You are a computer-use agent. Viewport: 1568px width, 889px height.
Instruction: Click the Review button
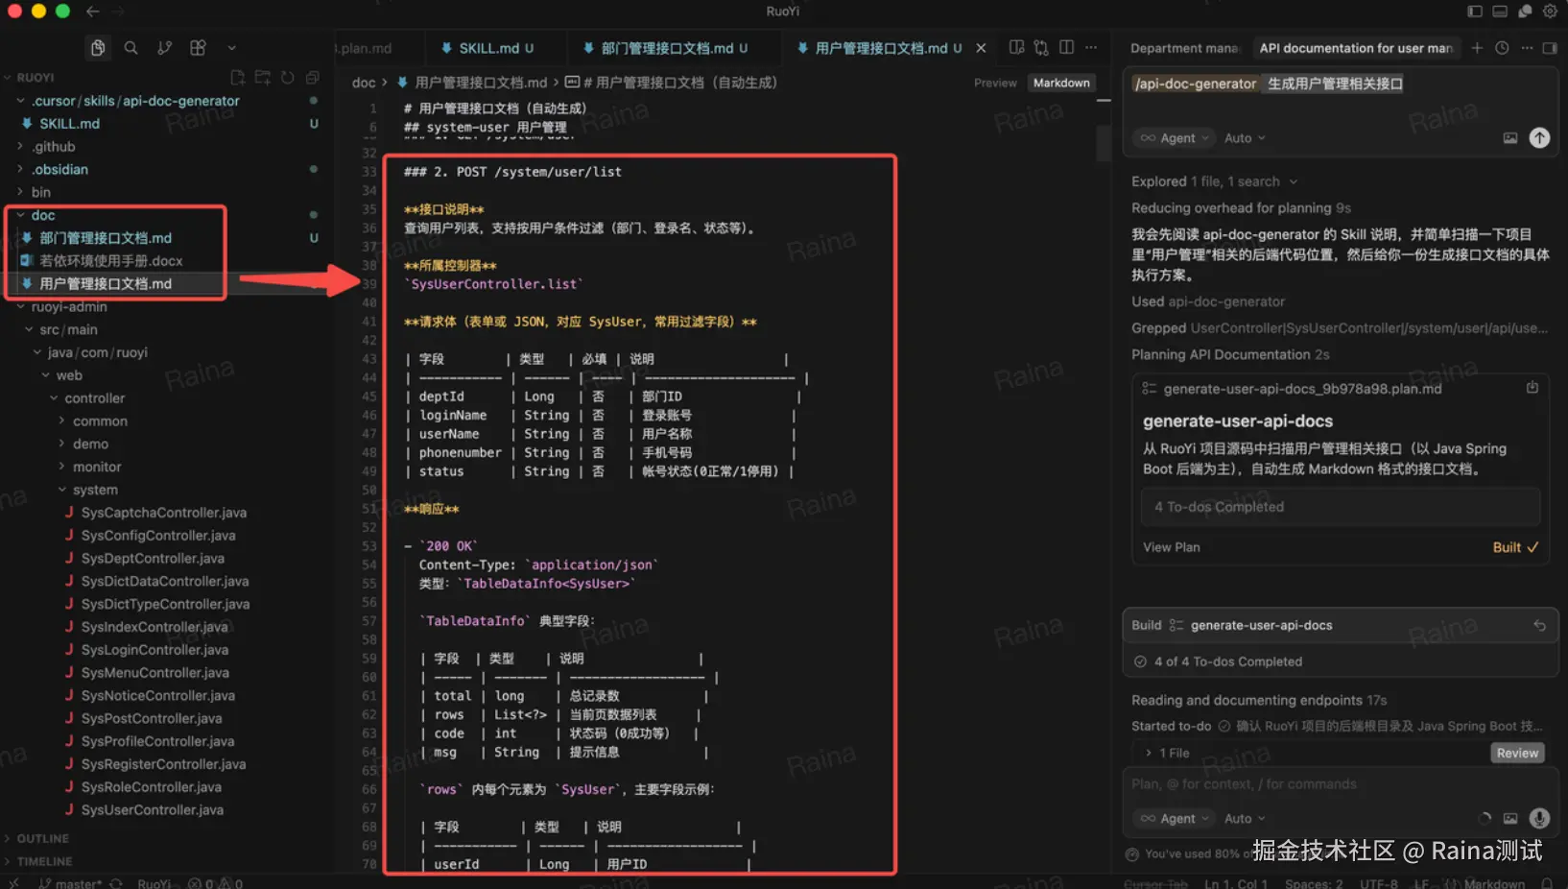coord(1517,753)
